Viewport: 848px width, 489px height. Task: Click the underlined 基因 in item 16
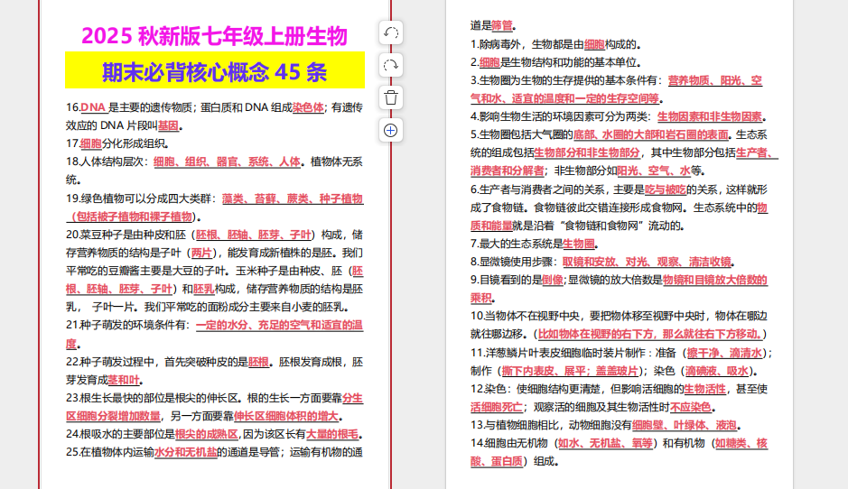point(169,125)
